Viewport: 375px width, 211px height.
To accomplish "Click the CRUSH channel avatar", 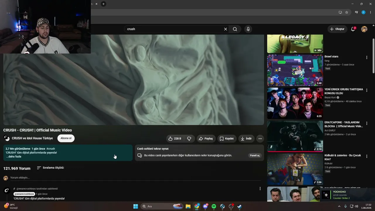I will [6, 138].
